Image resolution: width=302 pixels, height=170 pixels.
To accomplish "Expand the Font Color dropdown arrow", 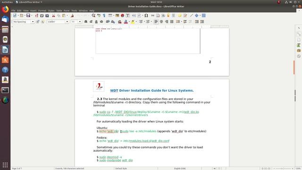I will [x=129, y=22].
